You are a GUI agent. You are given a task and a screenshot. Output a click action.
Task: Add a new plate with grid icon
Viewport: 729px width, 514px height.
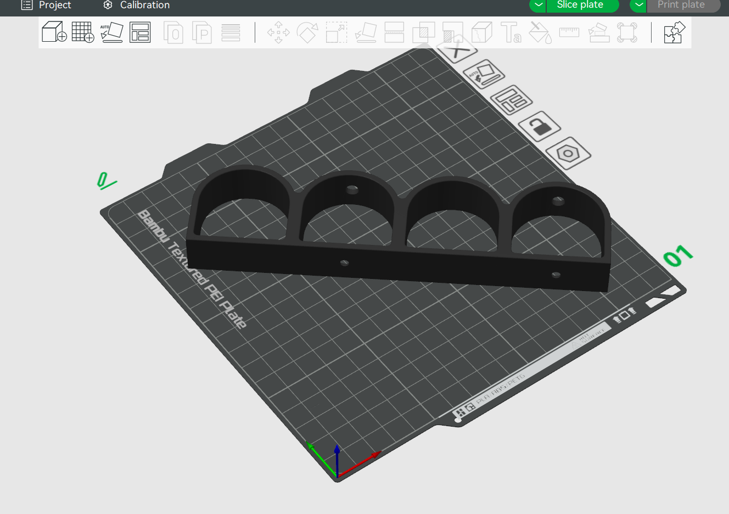coord(83,32)
